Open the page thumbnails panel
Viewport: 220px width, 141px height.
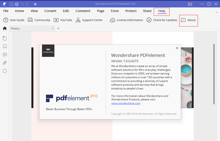[5, 38]
